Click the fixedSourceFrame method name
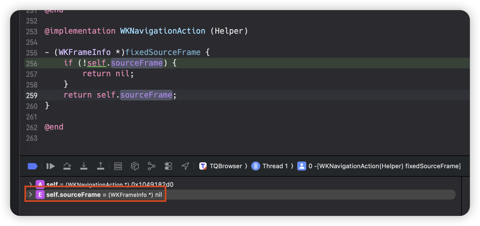Image resolution: width=480 pixels, height=226 pixels. [163, 52]
